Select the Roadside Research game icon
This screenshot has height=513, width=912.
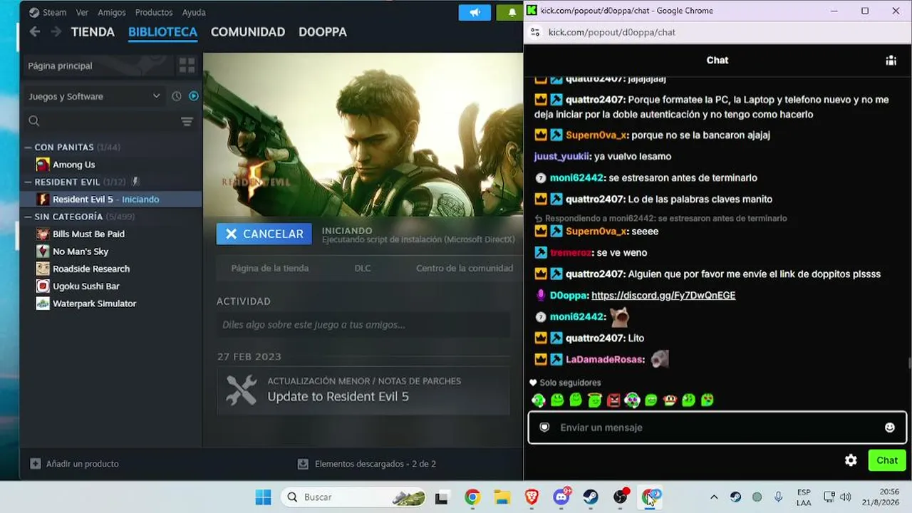pos(43,269)
